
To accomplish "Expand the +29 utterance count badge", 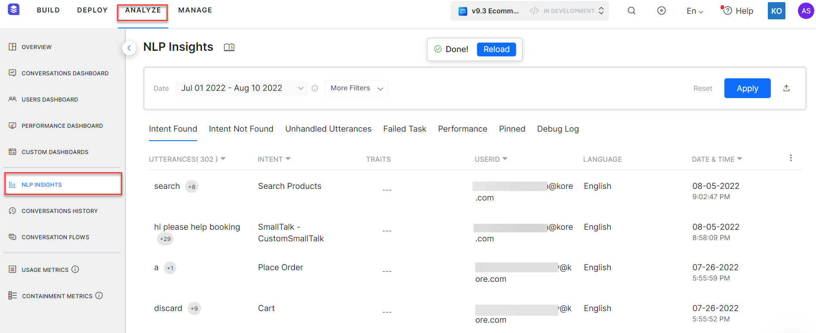I will (x=165, y=239).
